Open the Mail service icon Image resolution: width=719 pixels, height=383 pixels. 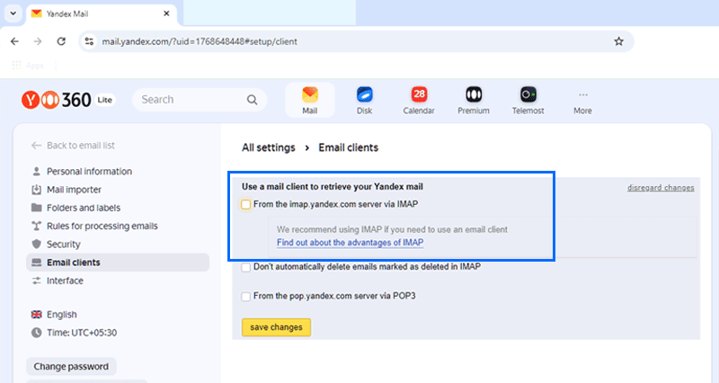(x=310, y=100)
